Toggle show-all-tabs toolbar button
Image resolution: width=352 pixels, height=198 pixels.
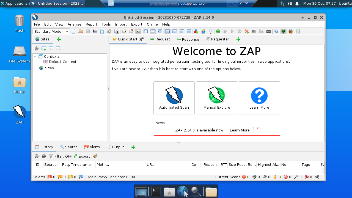click(x=124, y=31)
